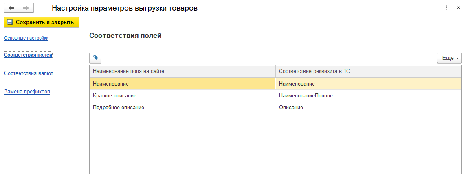Viewport: 464px width, 174px height.
Task: Save and close via Сохранить и закрыть
Action: click(42, 22)
